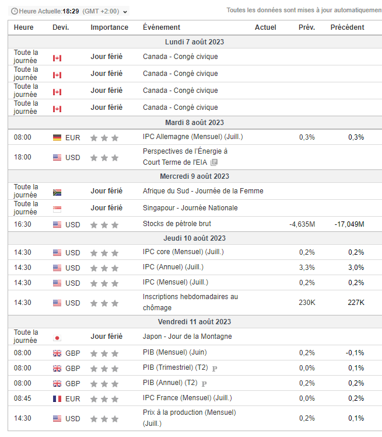This screenshot has height=437, width=382.
Task: Open the IPC Allemagne (Mensuel) event
Action: tap(193, 137)
